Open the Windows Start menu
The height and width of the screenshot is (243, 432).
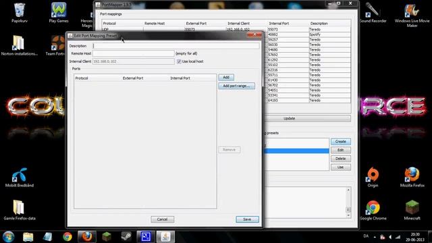(8, 237)
